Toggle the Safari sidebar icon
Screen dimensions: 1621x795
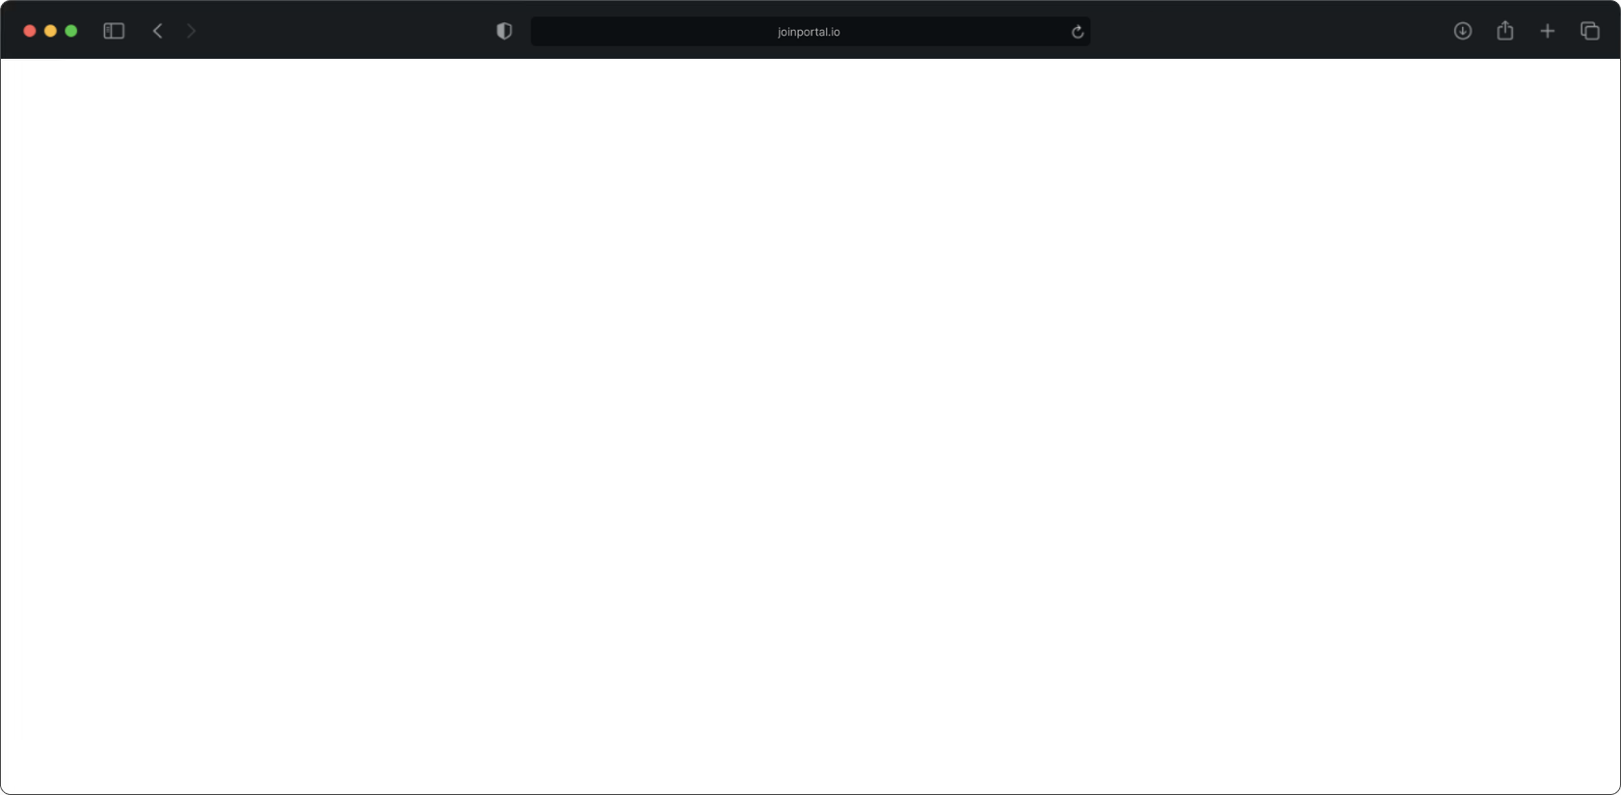point(114,31)
